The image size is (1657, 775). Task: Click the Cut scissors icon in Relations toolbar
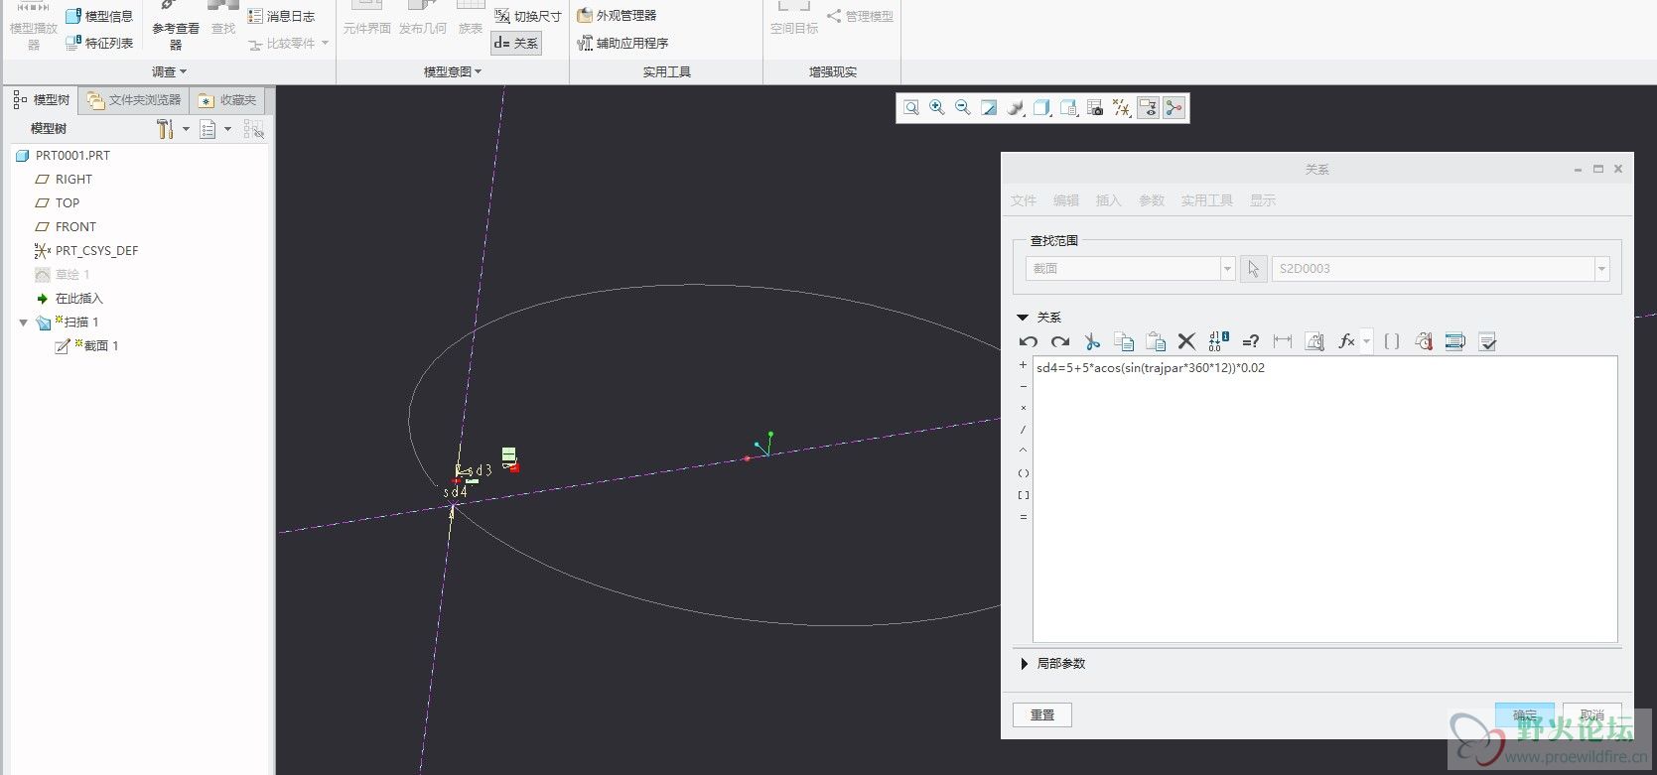click(1092, 341)
